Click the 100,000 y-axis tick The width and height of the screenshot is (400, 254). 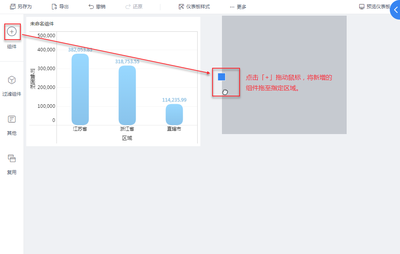[46, 106]
